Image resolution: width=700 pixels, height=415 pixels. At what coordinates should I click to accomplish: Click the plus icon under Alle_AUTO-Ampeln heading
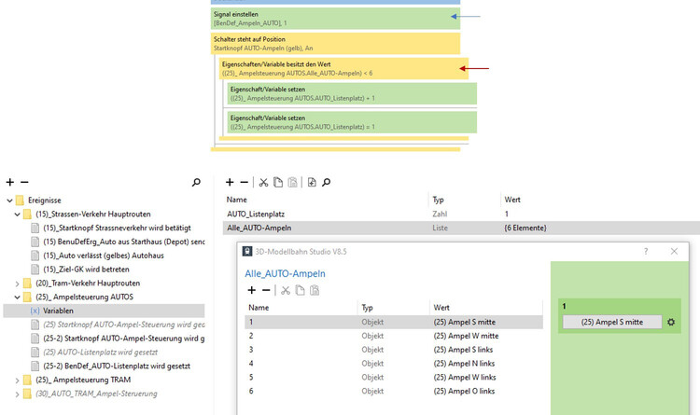[251, 291]
